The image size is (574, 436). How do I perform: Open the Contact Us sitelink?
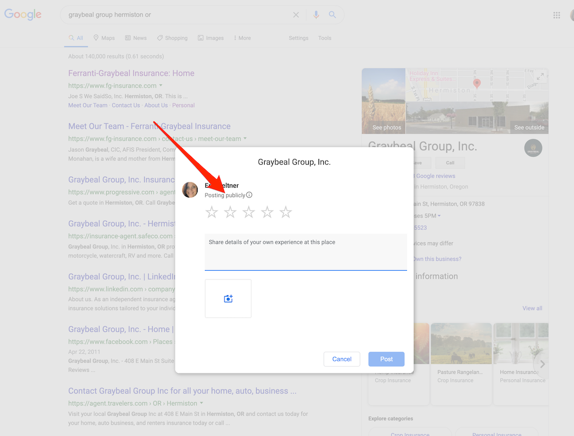pos(126,106)
